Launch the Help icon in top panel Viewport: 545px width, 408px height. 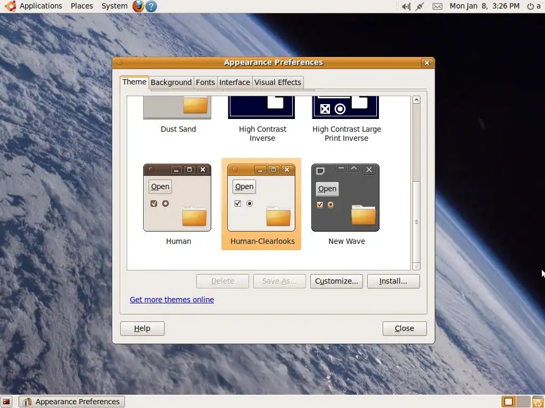coord(151,6)
